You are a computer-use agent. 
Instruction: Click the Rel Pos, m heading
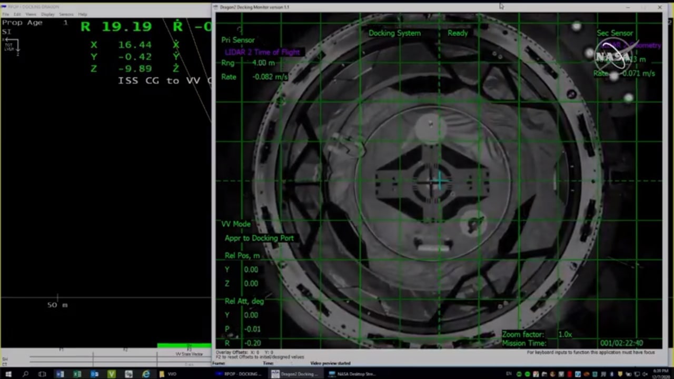(x=242, y=256)
